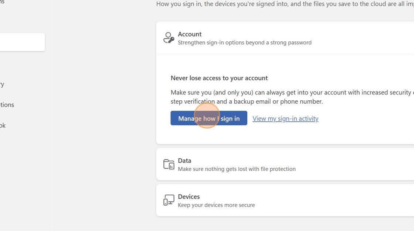The height and width of the screenshot is (231, 414).
Task: Open the View my sign-in activity link
Action: coord(285,118)
